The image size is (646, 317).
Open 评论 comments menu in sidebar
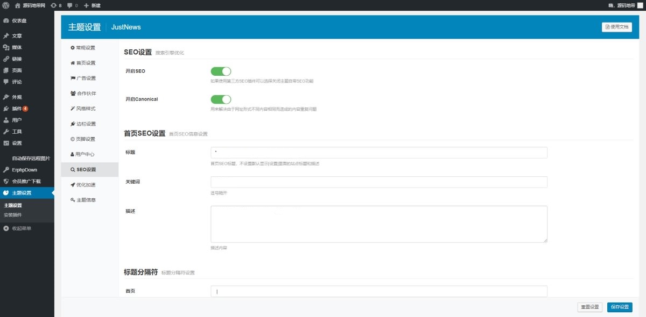click(27, 82)
